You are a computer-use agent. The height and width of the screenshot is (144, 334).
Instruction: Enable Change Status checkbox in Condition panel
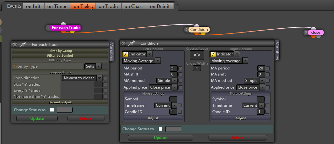tap(160, 129)
